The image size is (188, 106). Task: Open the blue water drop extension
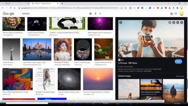[169, 8]
